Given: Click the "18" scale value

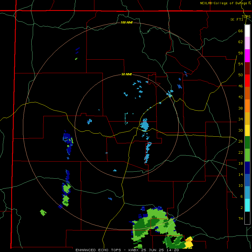Looking at the screenshot, I should coord(241,164).
